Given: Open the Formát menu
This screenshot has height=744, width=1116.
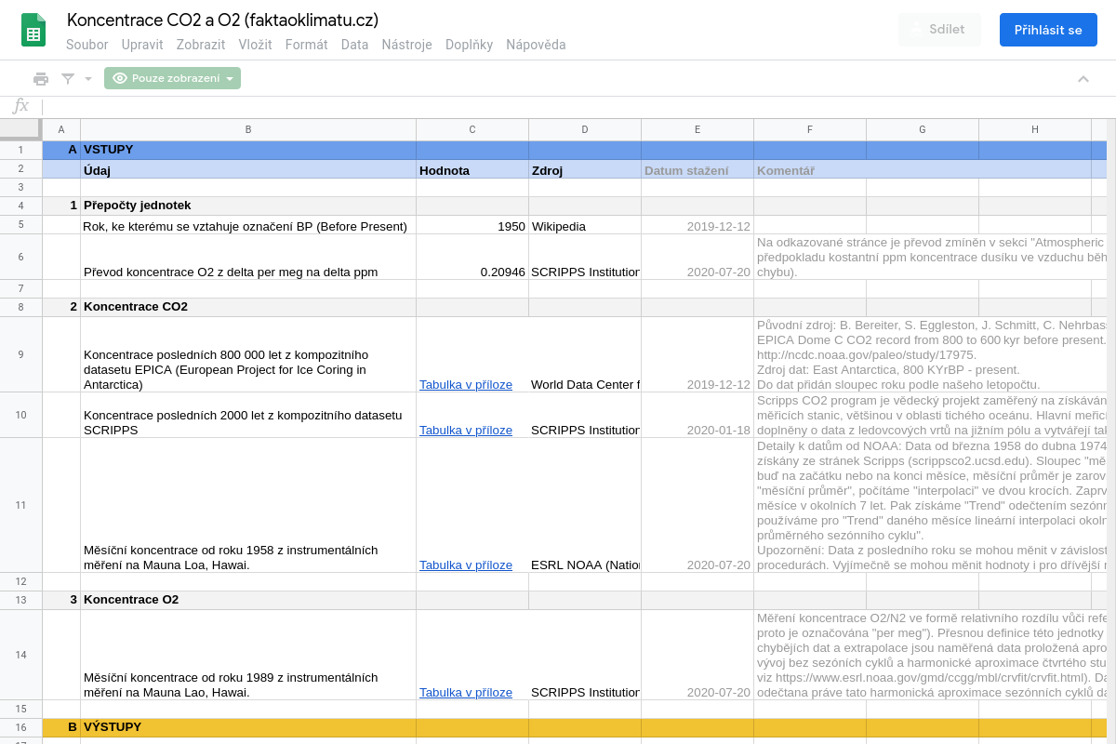Looking at the screenshot, I should (306, 45).
